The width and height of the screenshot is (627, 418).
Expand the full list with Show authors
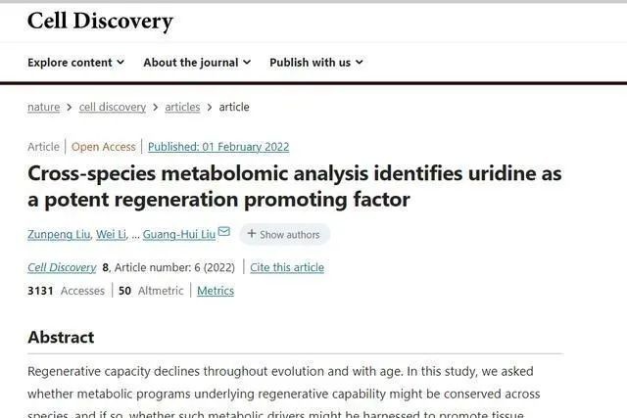coord(284,234)
